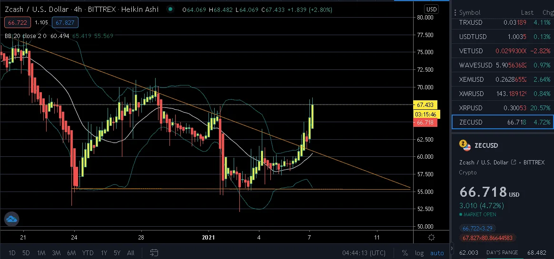Select the 1D time range
The width and height of the screenshot is (554, 259).
[x=12, y=253]
